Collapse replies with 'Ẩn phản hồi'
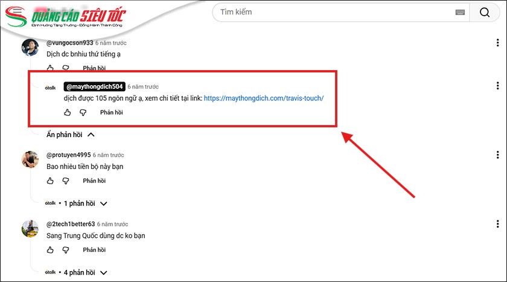The height and width of the screenshot is (282, 507). 70,135
